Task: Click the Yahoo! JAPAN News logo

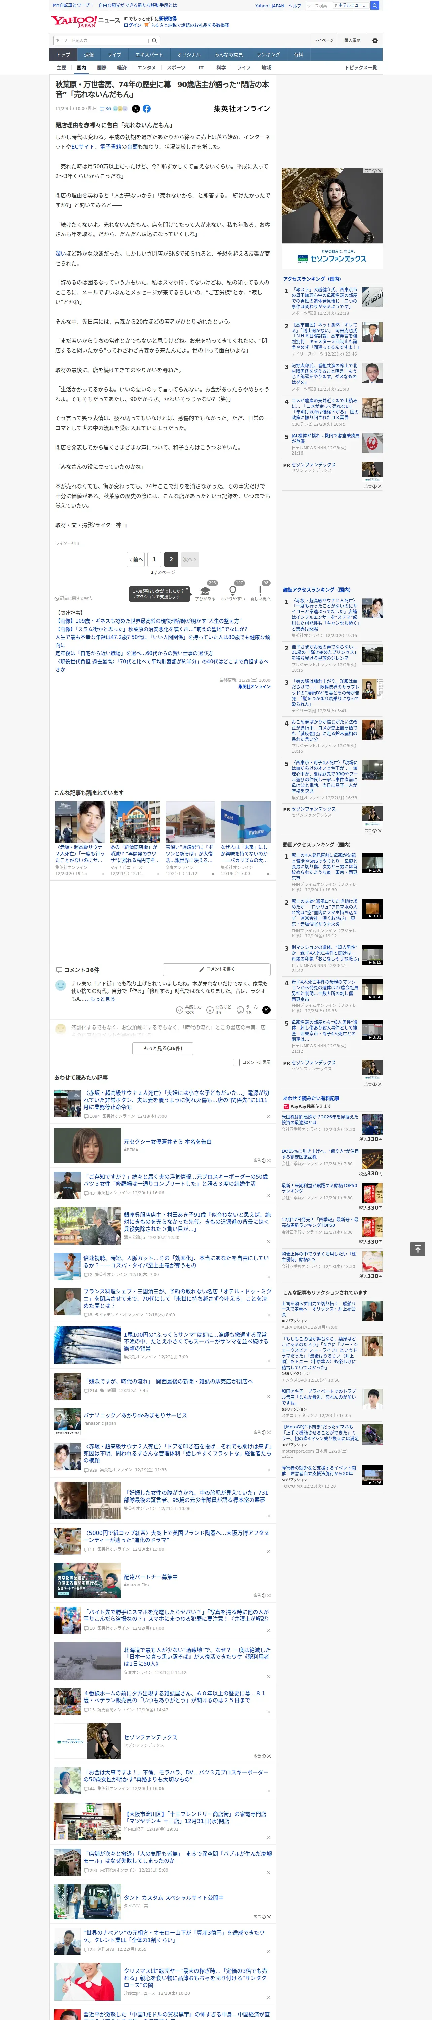Action: (85, 21)
